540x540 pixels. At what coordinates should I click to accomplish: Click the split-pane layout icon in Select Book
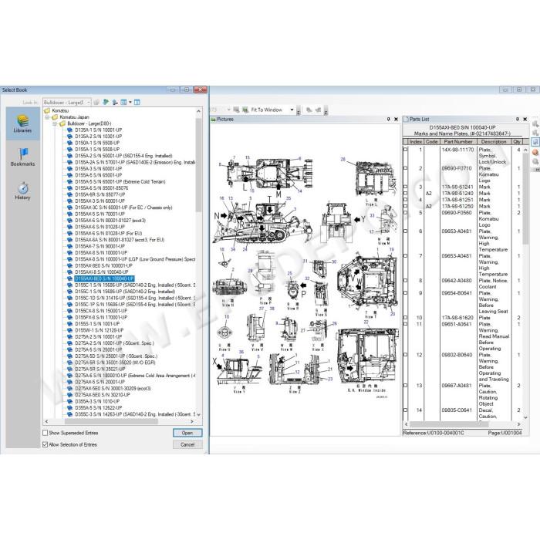[x=137, y=102]
